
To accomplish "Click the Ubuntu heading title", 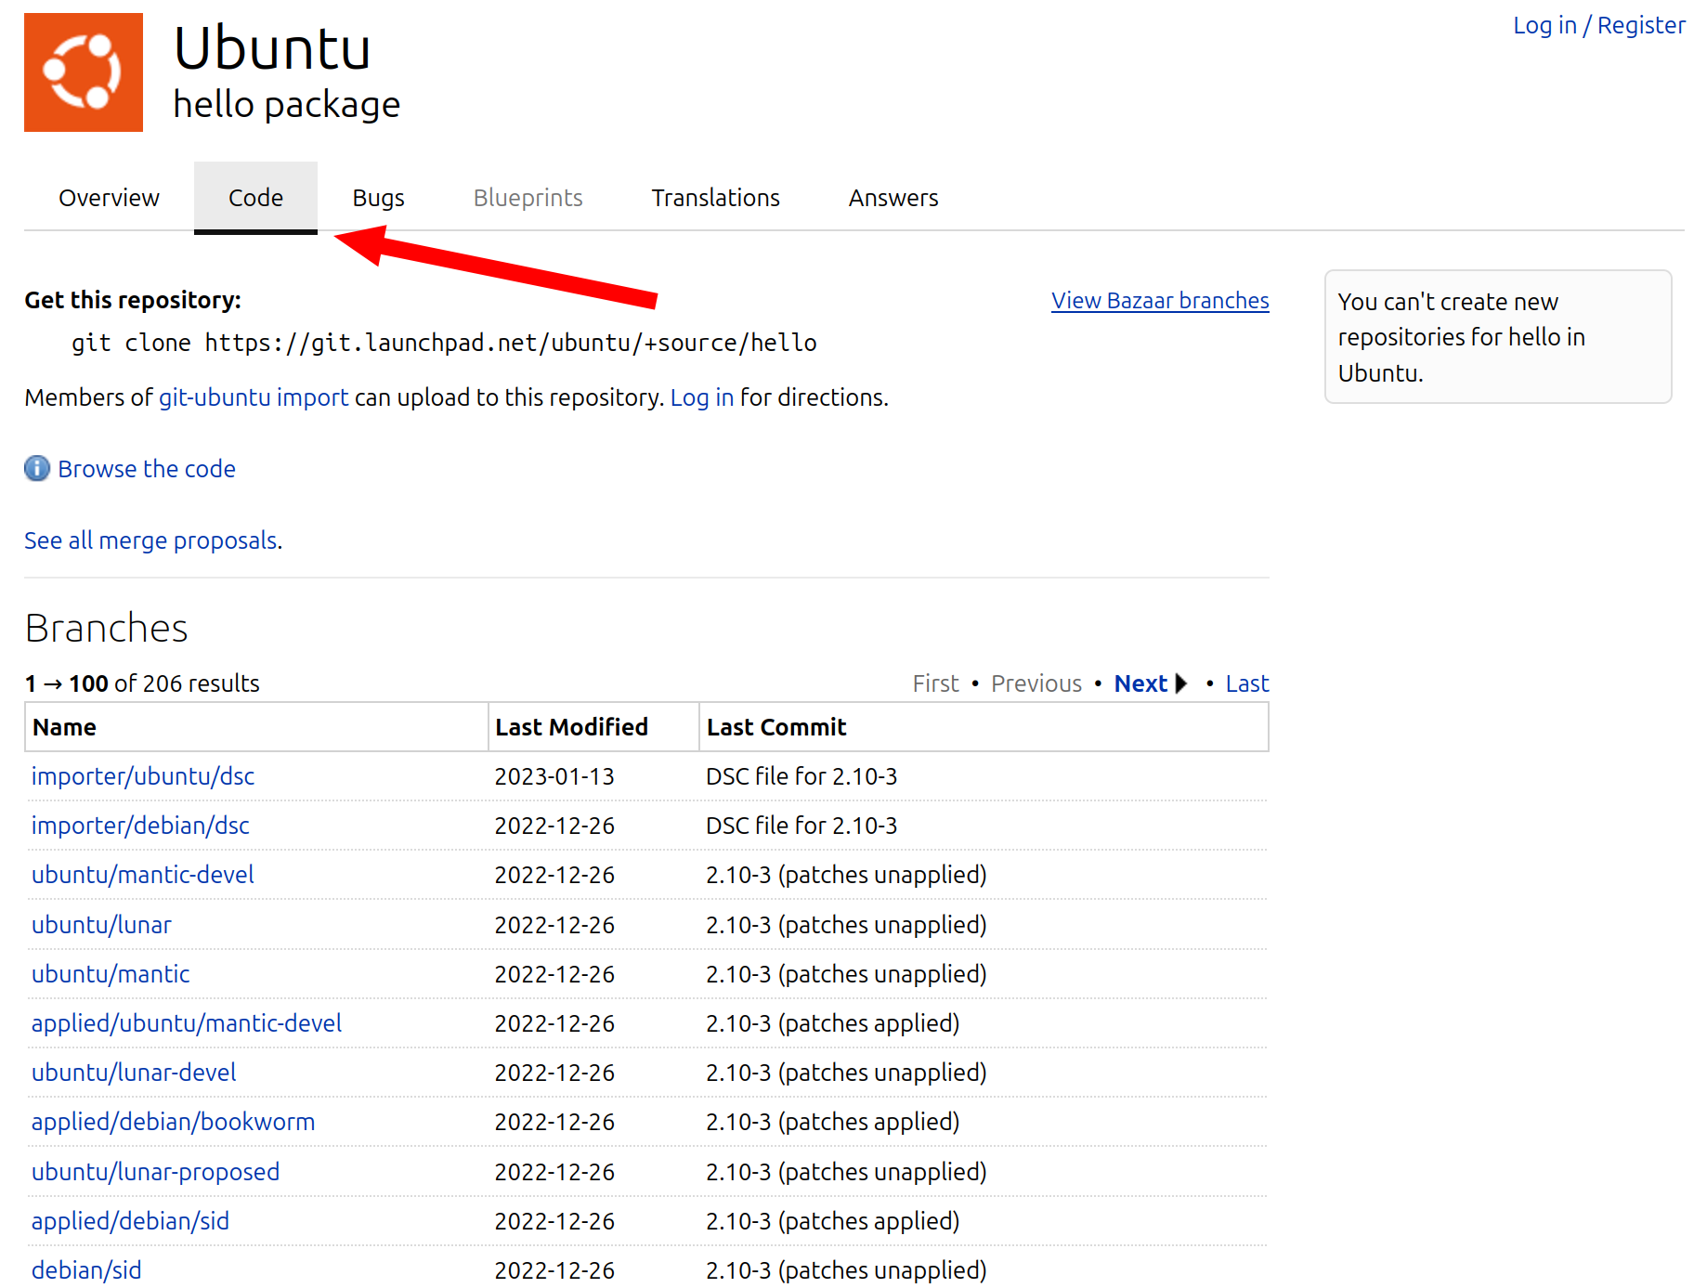I will (x=272, y=47).
